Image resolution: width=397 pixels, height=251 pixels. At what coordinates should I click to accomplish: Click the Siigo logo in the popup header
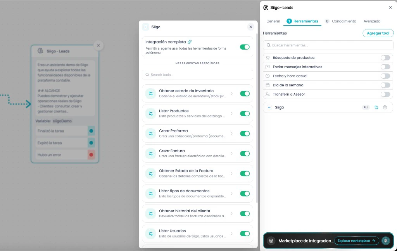146,27
